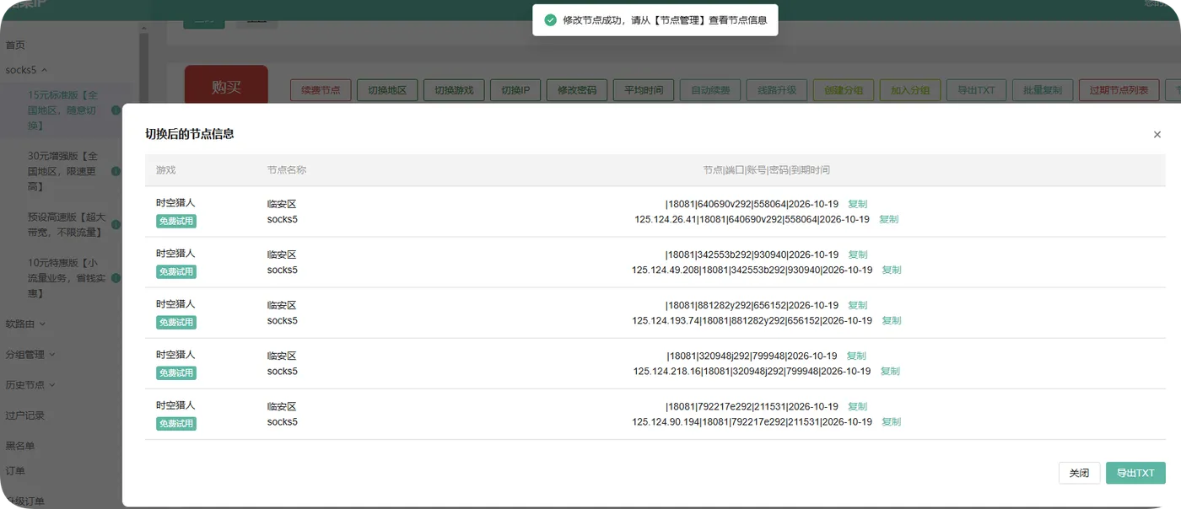Click 导出TXT in the toolbar behind the dialog
Viewport: 1181px width, 509px height.
click(x=976, y=90)
